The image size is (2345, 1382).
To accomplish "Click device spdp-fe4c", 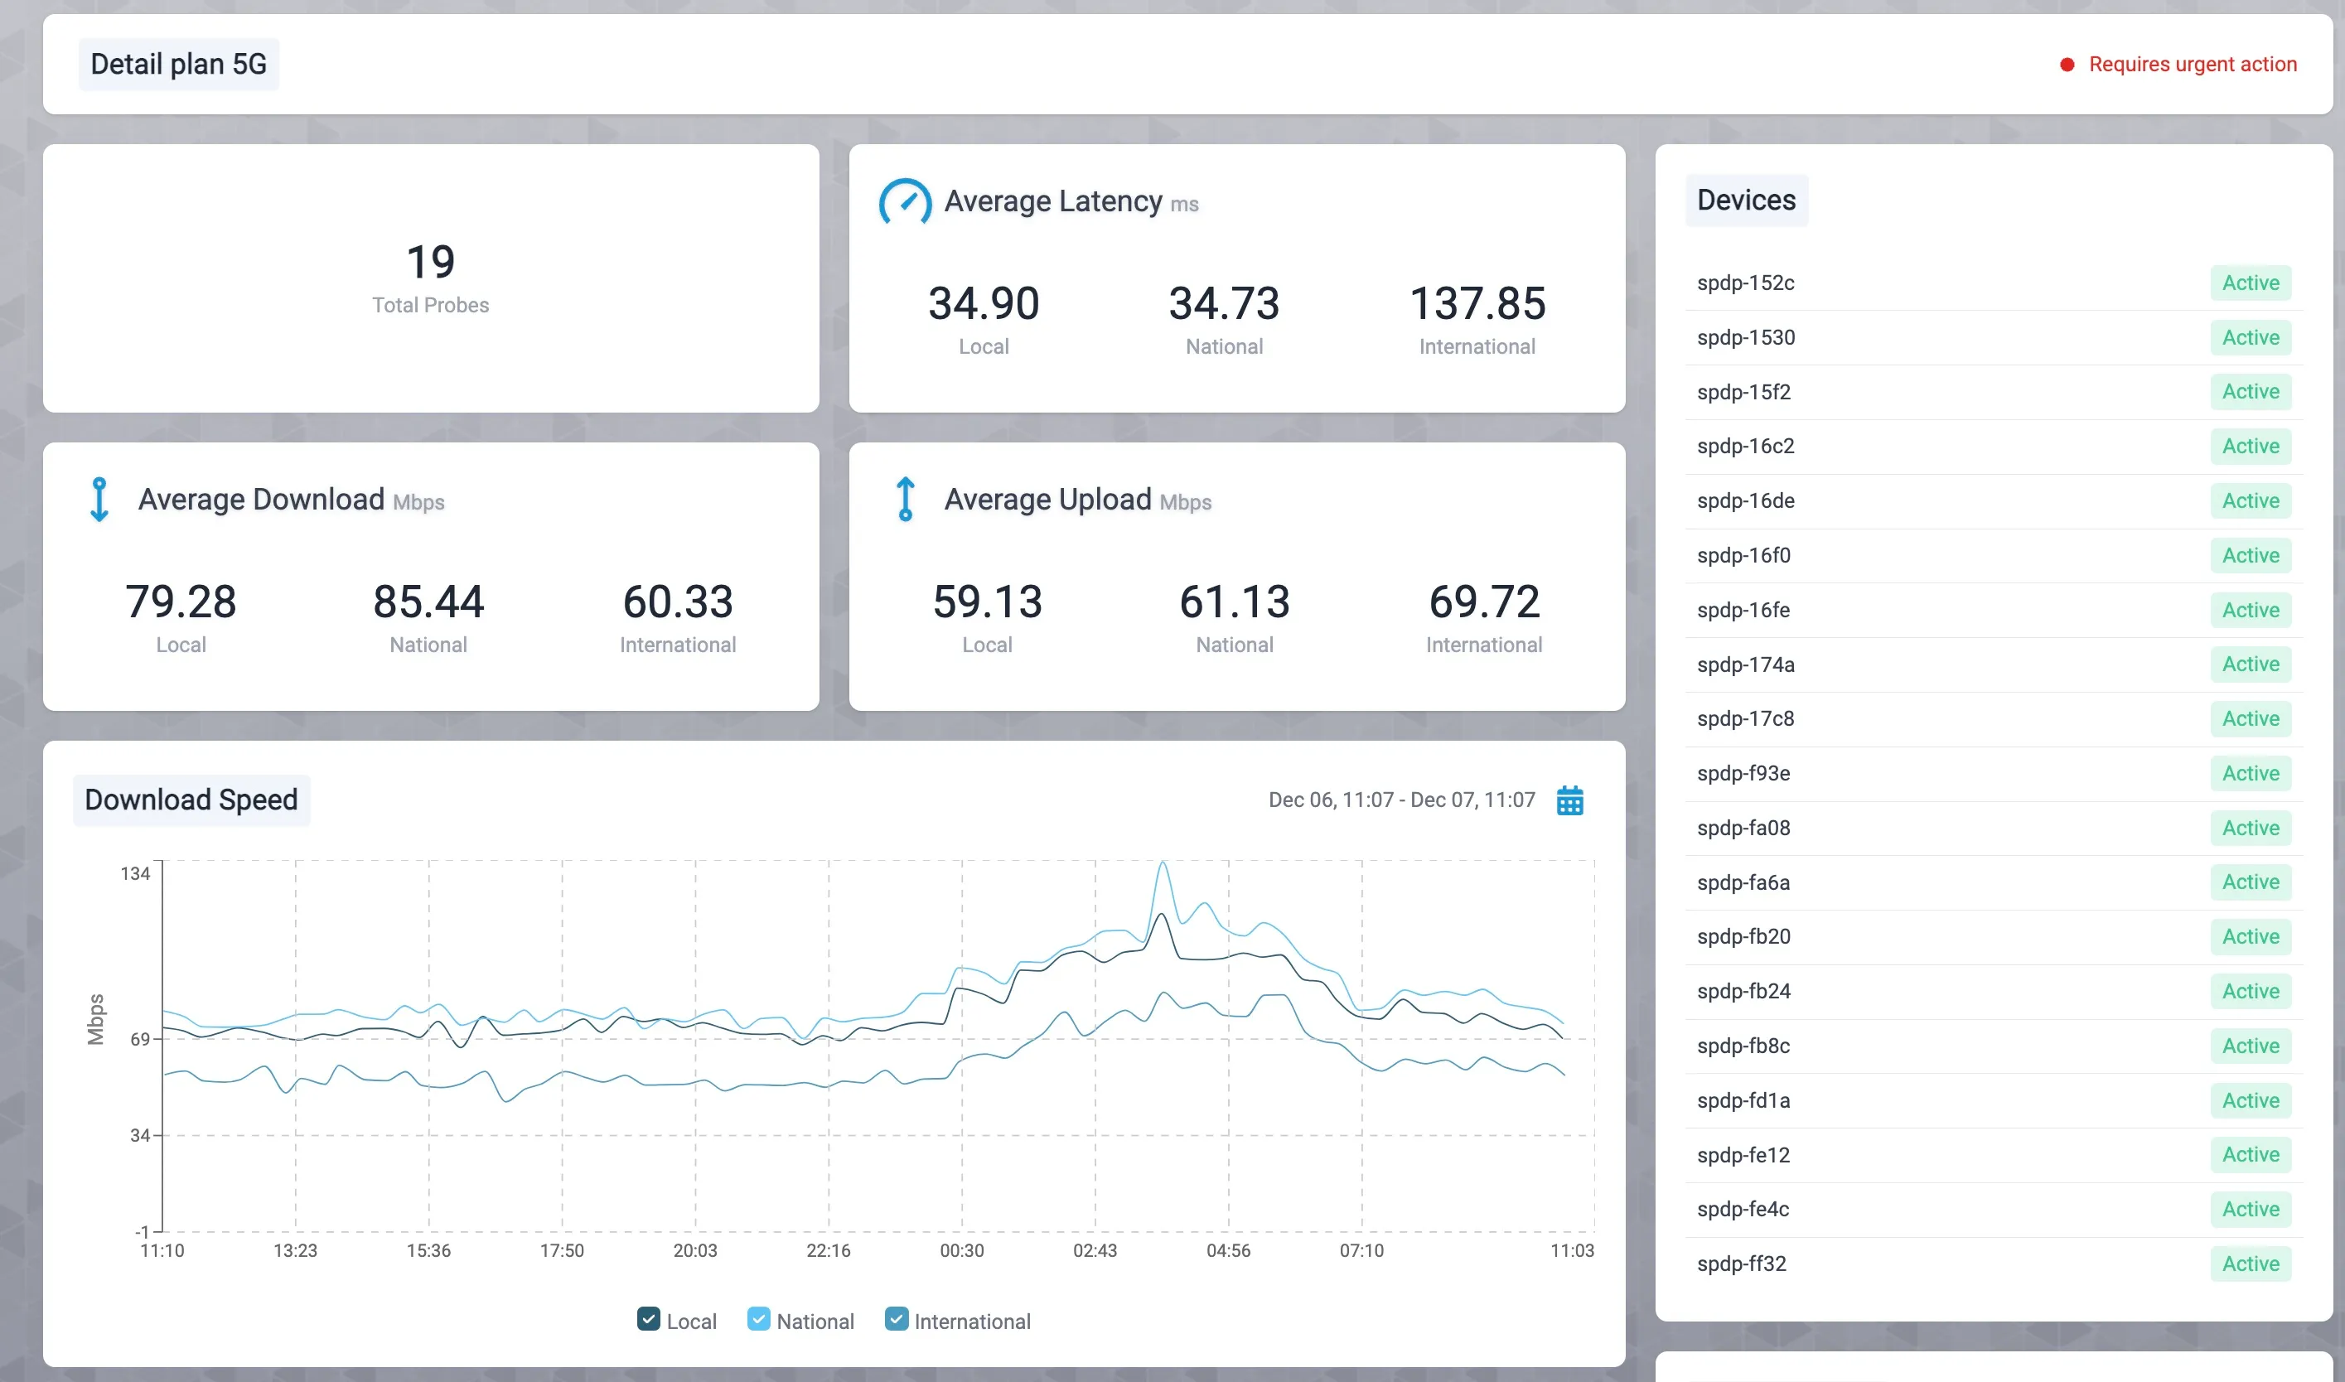I will click(x=1994, y=1209).
